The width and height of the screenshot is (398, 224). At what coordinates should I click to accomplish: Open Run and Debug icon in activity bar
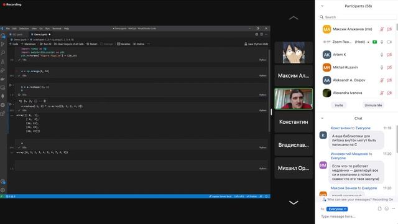pos(3,70)
